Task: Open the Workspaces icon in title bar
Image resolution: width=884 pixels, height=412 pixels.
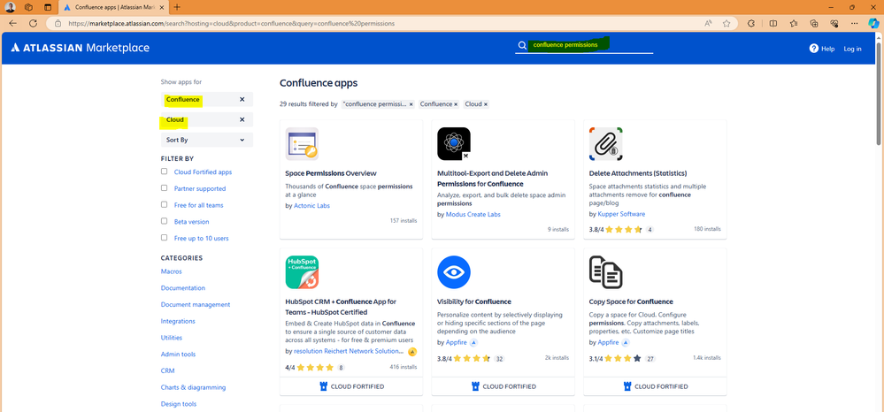Action: [x=28, y=7]
